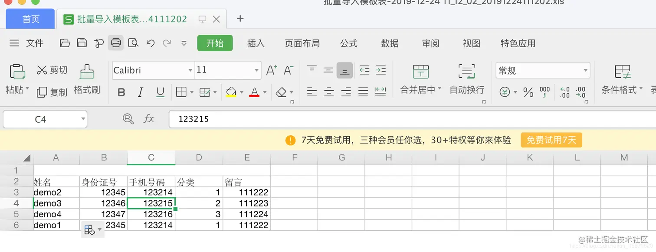Viewport: 656px width, 252px height.
Task: Increase the font size with A+ icon
Action: [270, 69]
